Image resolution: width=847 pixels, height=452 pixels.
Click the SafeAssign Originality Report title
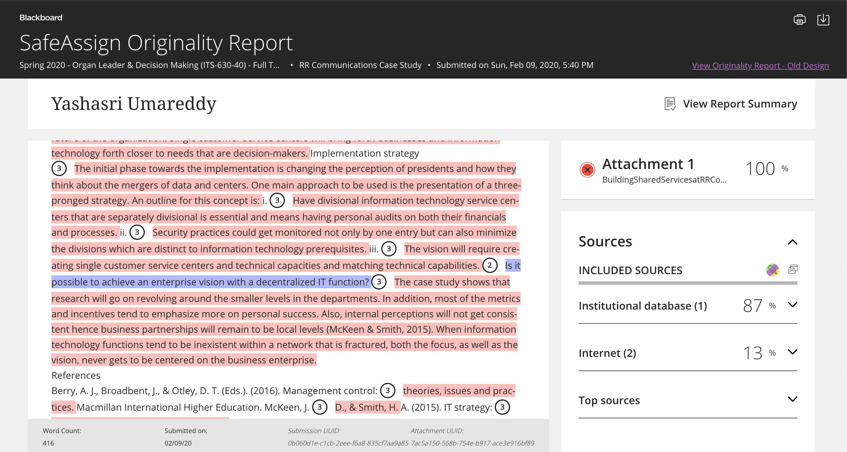click(156, 43)
